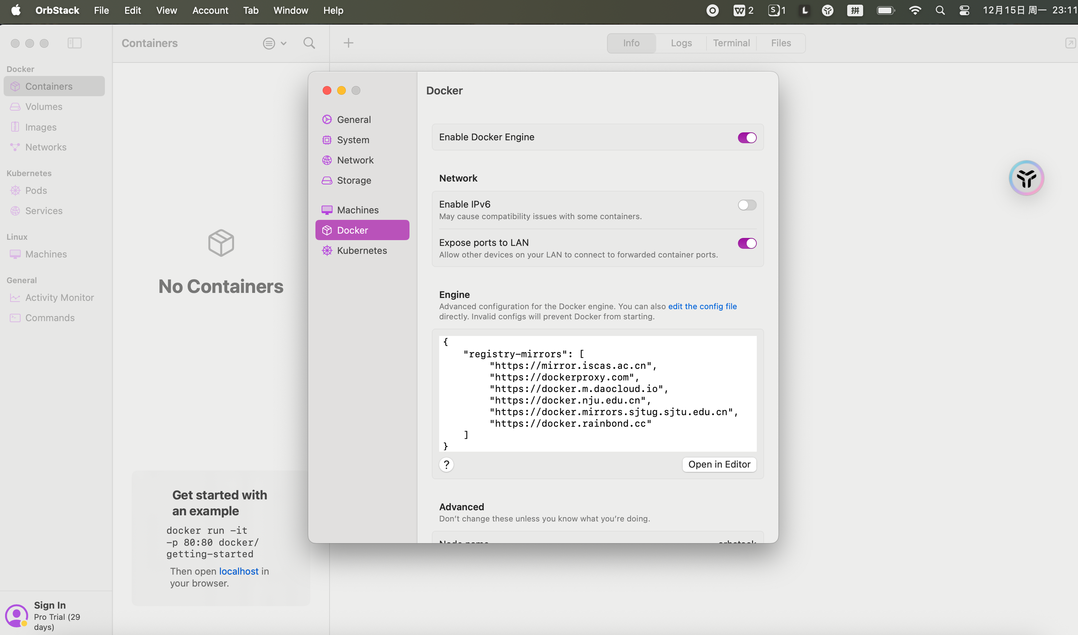Open the Help menu
The image size is (1078, 635).
pyautogui.click(x=333, y=10)
